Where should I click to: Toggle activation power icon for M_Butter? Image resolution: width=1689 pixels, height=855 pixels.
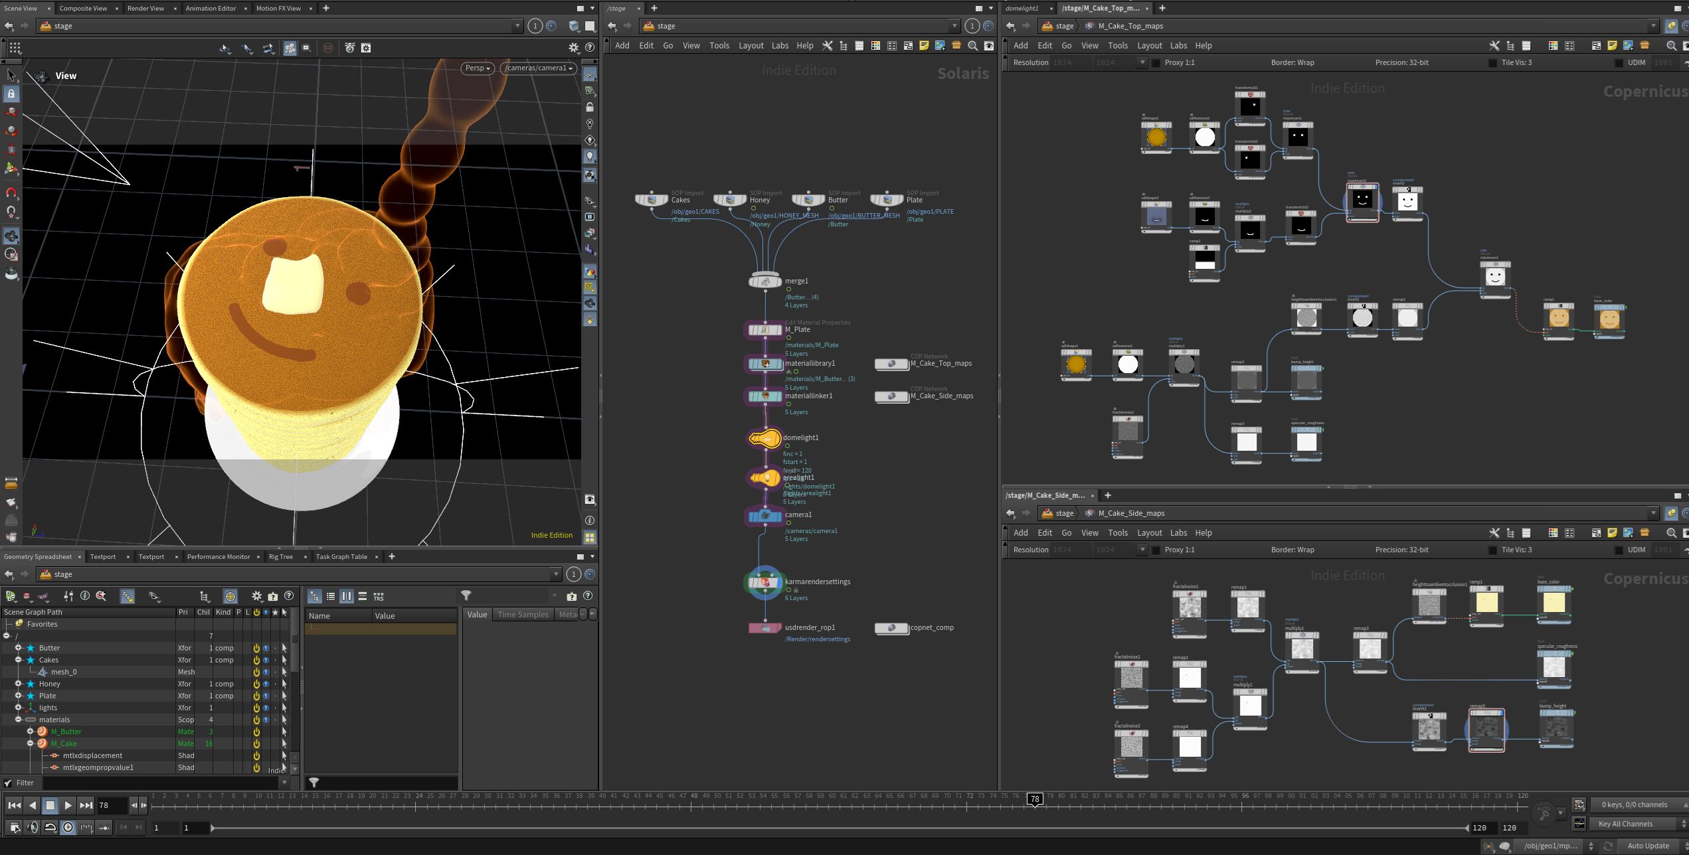click(256, 732)
